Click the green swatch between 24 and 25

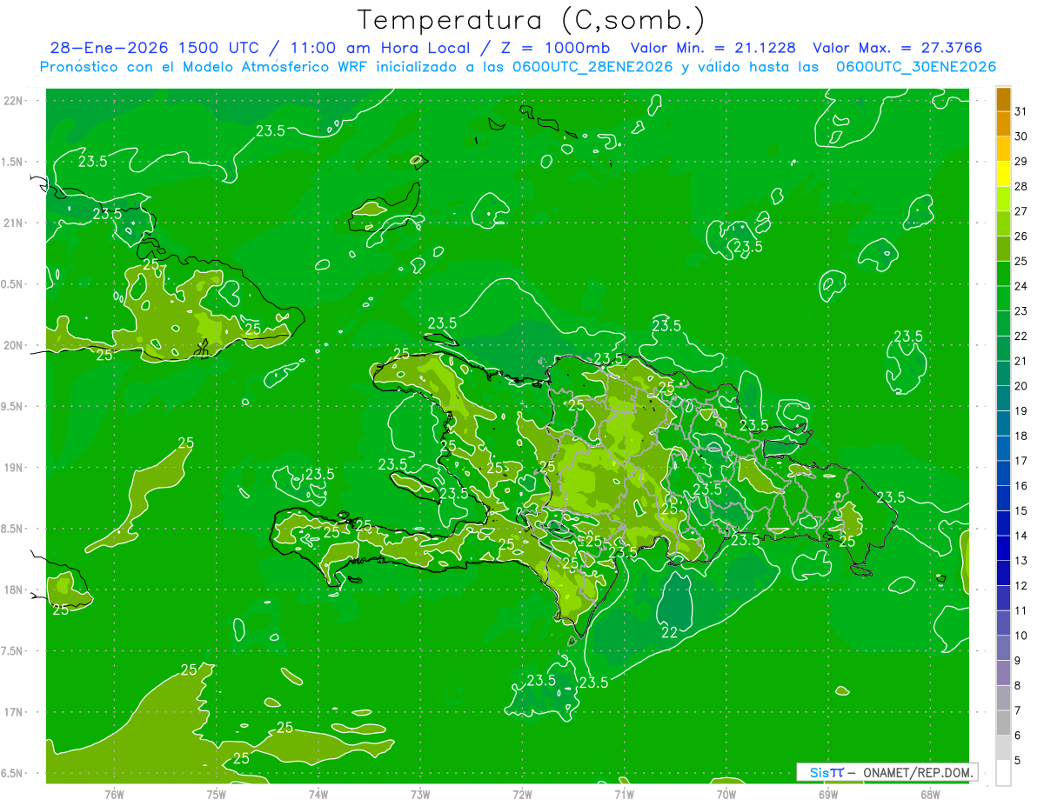1003,274
